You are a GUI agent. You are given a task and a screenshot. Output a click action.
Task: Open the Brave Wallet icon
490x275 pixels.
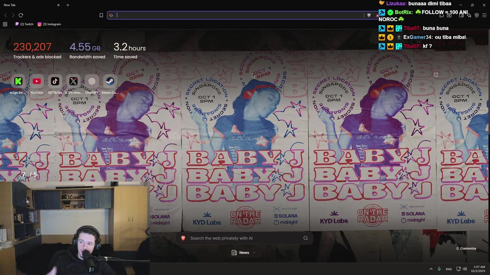tap(461, 15)
